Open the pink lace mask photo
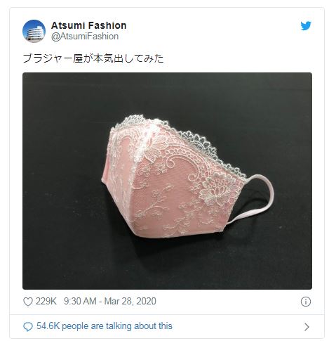The width and height of the screenshot is (336, 341). pos(167,181)
